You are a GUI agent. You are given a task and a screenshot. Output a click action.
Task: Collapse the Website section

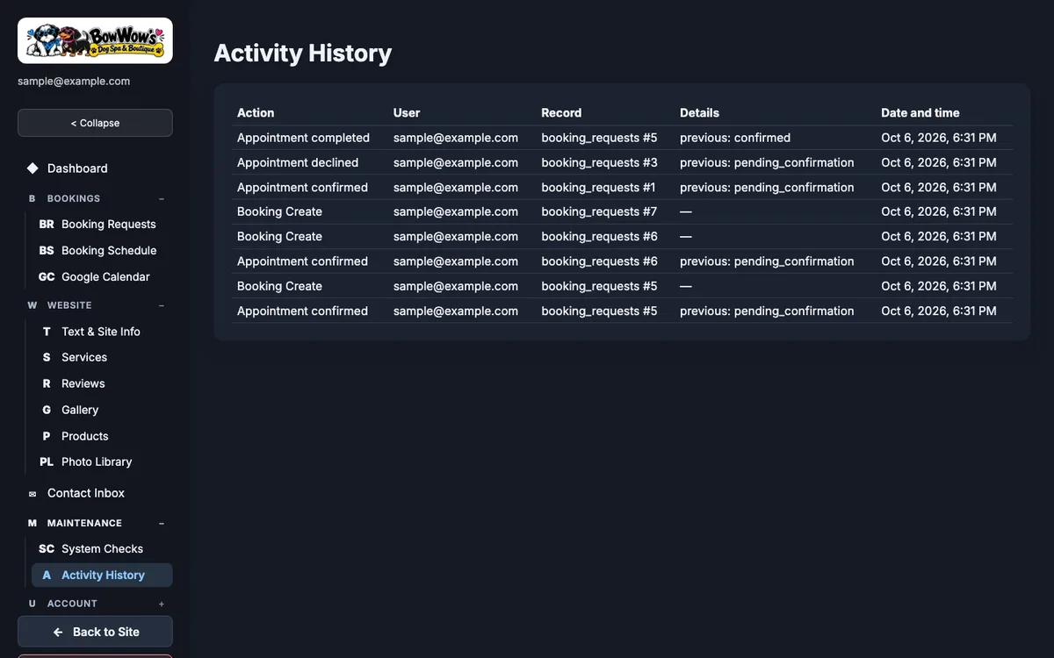click(162, 305)
